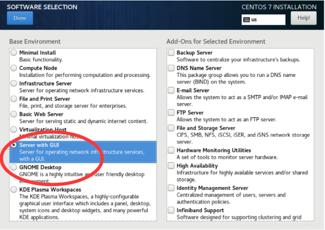Enable FTP Server add-on checkbox
The height and width of the screenshot is (230, 325).
point(171,113)
